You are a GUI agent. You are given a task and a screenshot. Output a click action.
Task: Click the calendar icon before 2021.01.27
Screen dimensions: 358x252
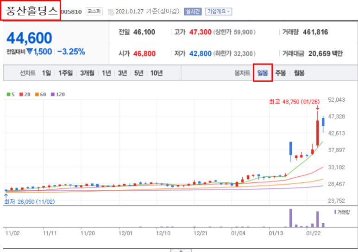click(x=111, y=12)
